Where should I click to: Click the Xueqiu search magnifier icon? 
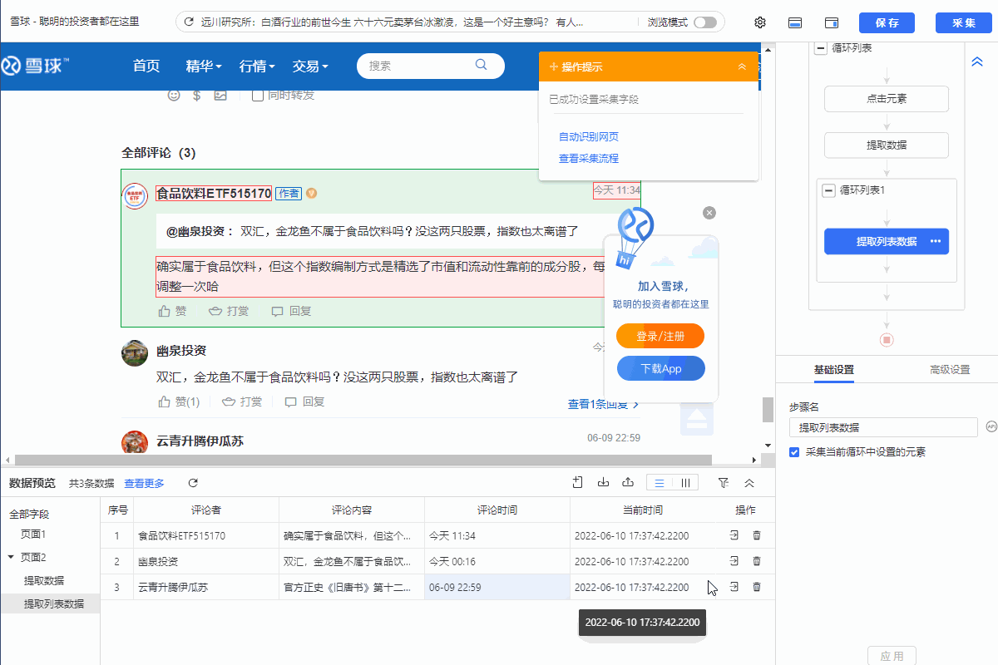click(x=482, y=65)
